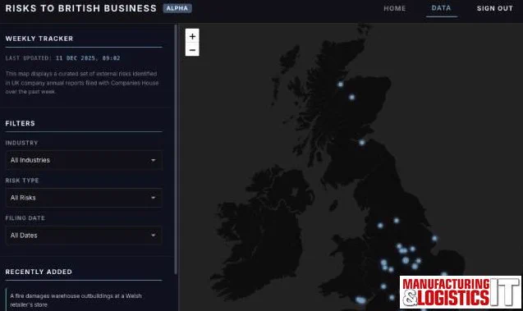Open the Risk Type dropdown showing All Risks
The image size is (523, 311).
pyautogui.click(x=84, y=198)
